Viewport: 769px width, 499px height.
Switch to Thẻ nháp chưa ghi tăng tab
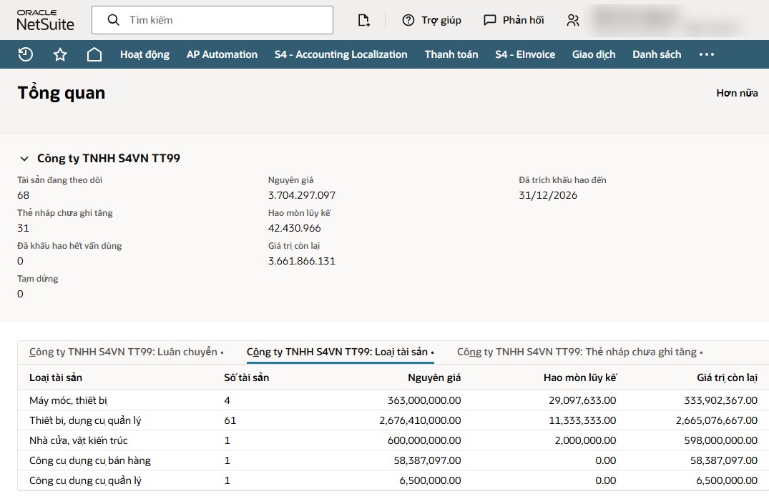[579, 352]
